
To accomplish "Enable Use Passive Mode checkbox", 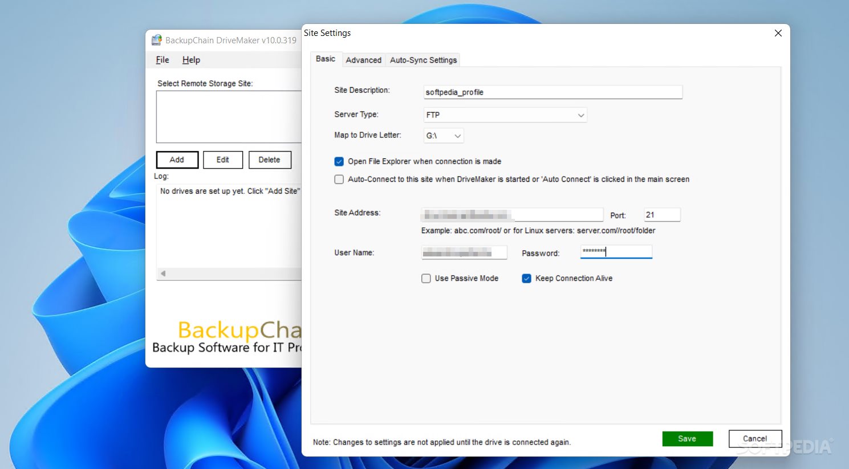I will pyautogui.click(x=426, y=278).
